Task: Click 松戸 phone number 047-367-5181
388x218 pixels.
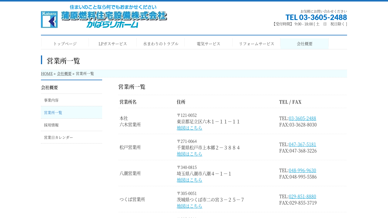Action: (302, 144)
